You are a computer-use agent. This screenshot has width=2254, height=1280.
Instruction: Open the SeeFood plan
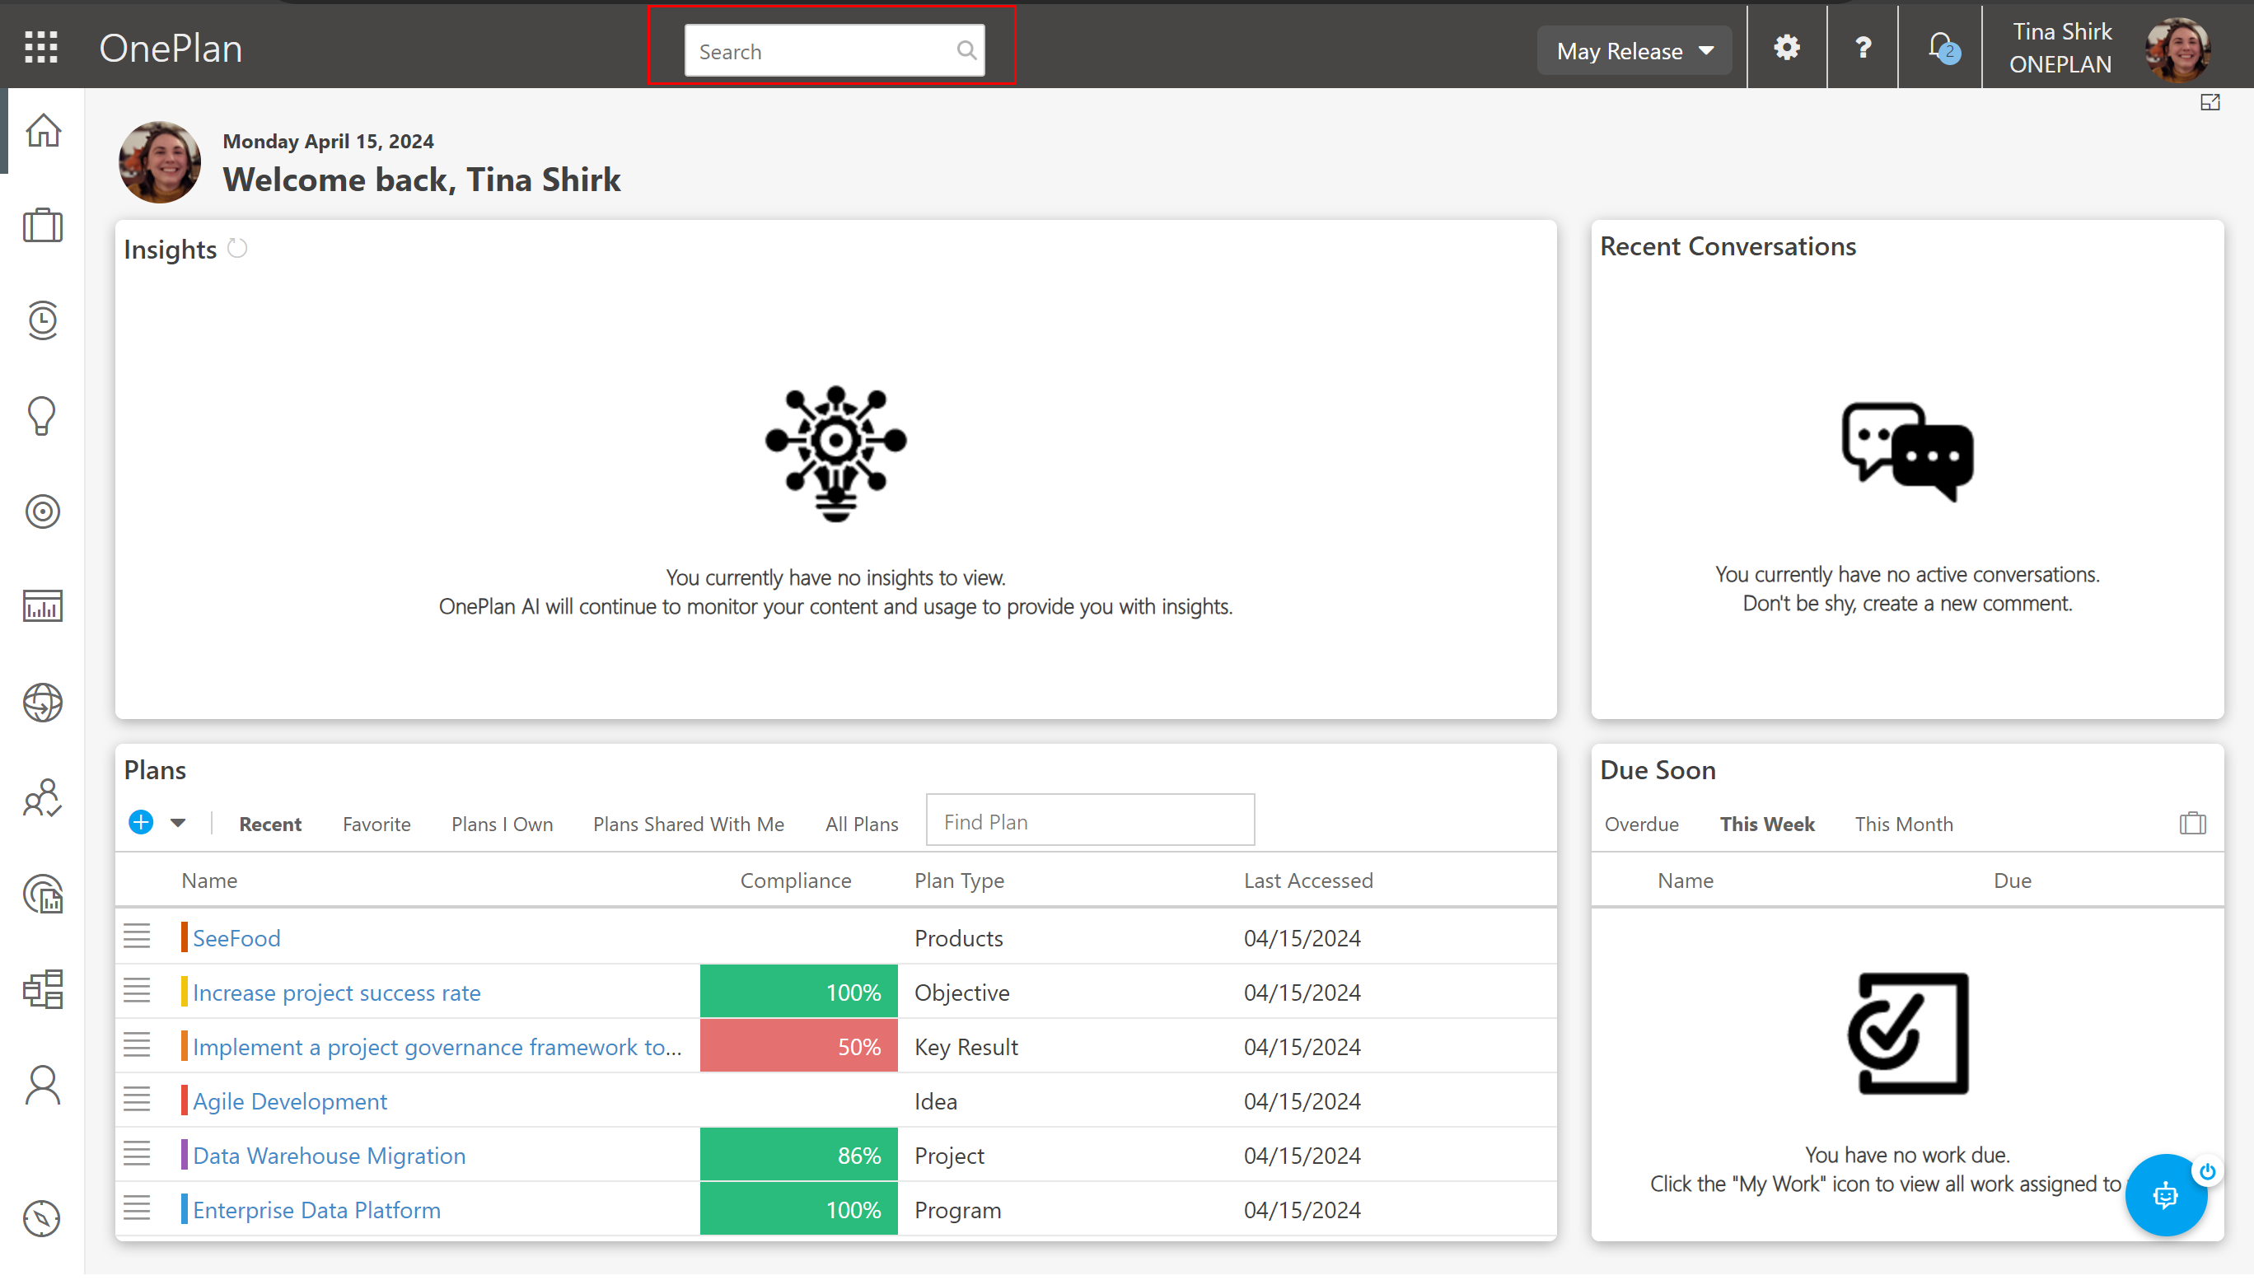pyautogui.click(x=236, y=940)
